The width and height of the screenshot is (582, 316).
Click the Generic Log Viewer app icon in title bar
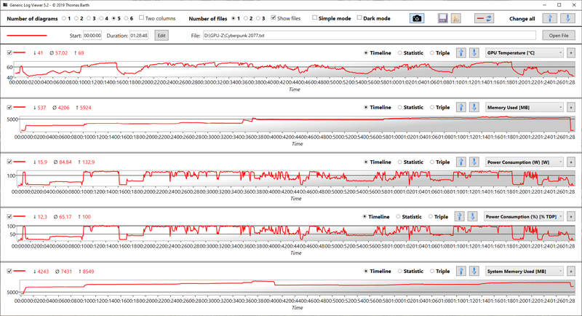5,5
